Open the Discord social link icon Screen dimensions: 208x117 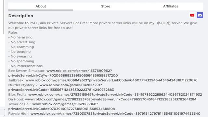point(200,15)
